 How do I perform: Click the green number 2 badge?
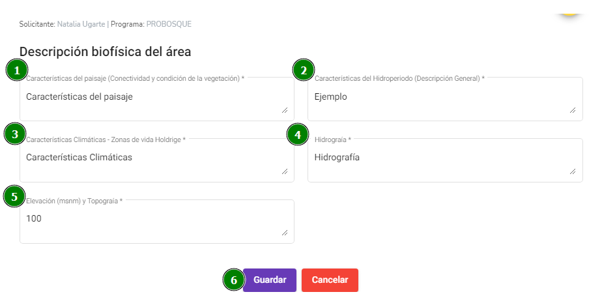coord(304,70)
